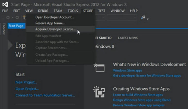Open the DEBUG menu
Image resolution: width=188 pixels, height=109 pixels.
tap(43, 11)
